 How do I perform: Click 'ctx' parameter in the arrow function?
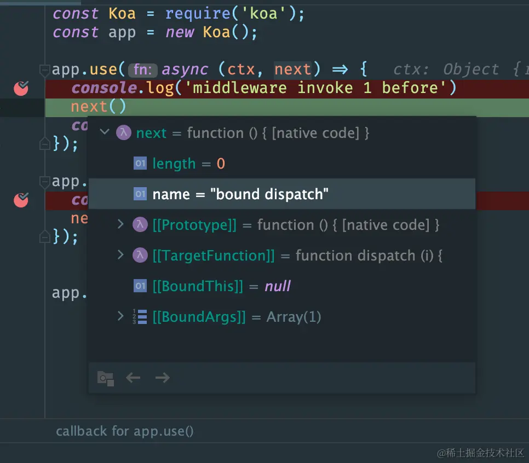click(x=241, y=70)
